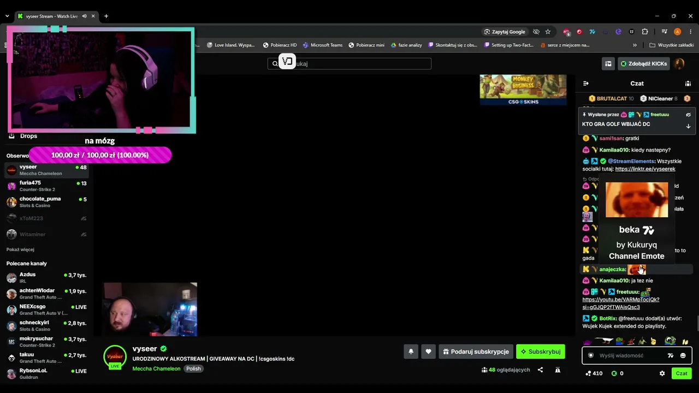
Task: Open the Meccha Chameleon category link
Action: coord(156,368)
